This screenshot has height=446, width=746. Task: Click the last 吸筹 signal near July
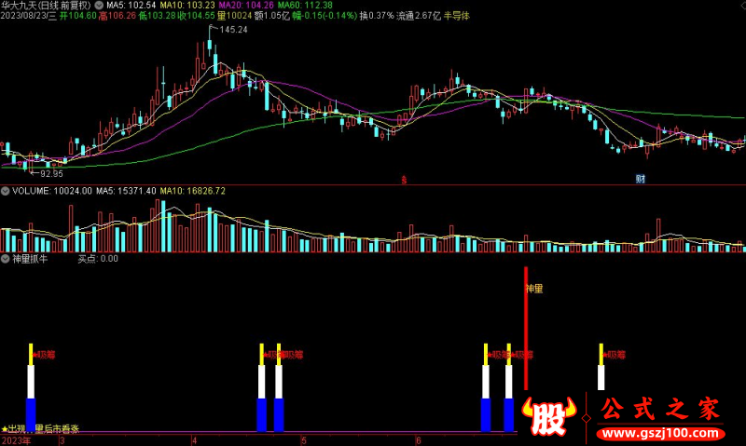[x=614, y=355]
